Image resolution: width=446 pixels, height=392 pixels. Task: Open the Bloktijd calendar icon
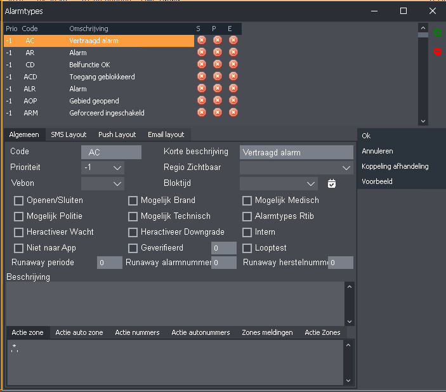[331, 184]
